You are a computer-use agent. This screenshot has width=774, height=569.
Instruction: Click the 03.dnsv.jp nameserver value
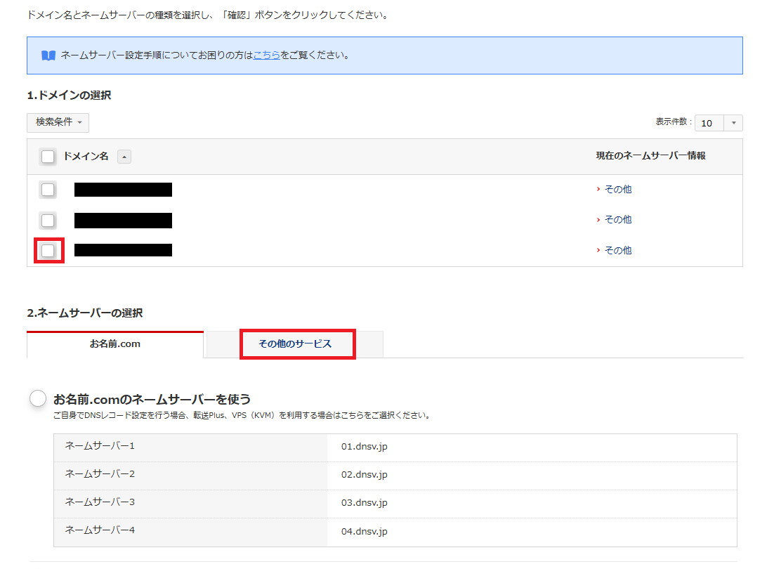[x=365, y=503]
